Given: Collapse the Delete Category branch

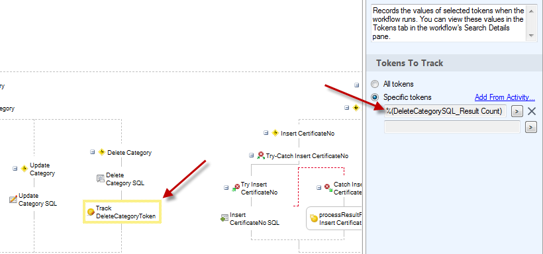Looking at the screenshot, I should (93, 152).
